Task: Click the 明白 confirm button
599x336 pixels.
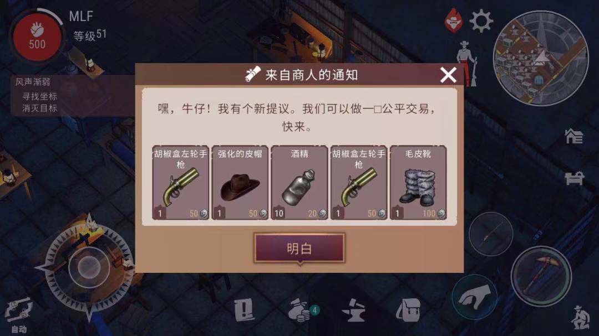Action: [299, 249]
